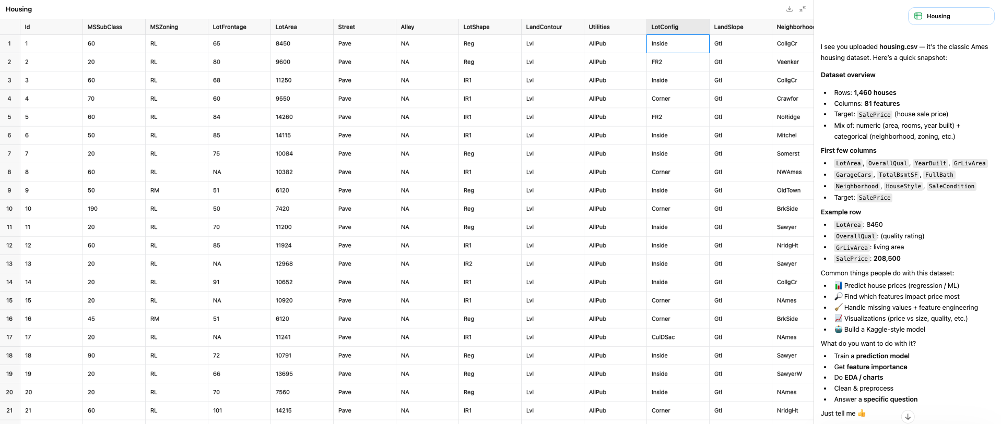Click the 'First few columns' heading in chat

coord(849,151)
